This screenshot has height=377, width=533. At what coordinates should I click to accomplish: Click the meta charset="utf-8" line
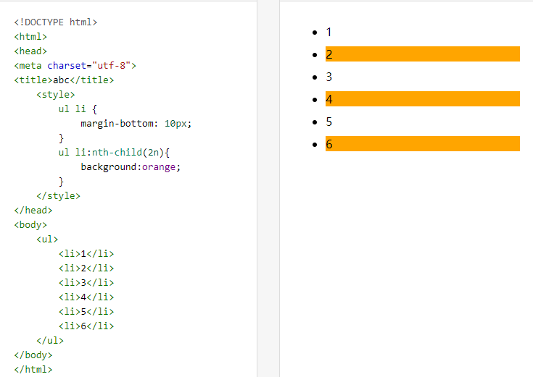[x=75, y=66]
